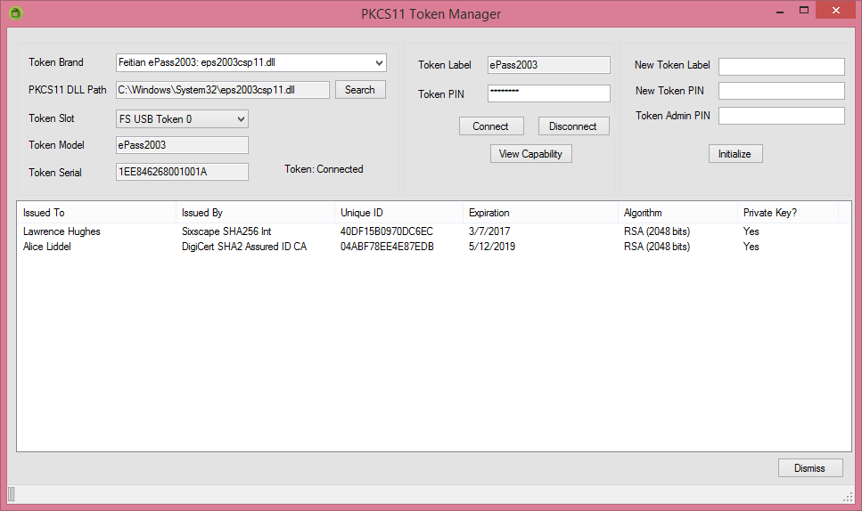Maximize the PKCS11 Token Manager window

[x=804, y=11]
